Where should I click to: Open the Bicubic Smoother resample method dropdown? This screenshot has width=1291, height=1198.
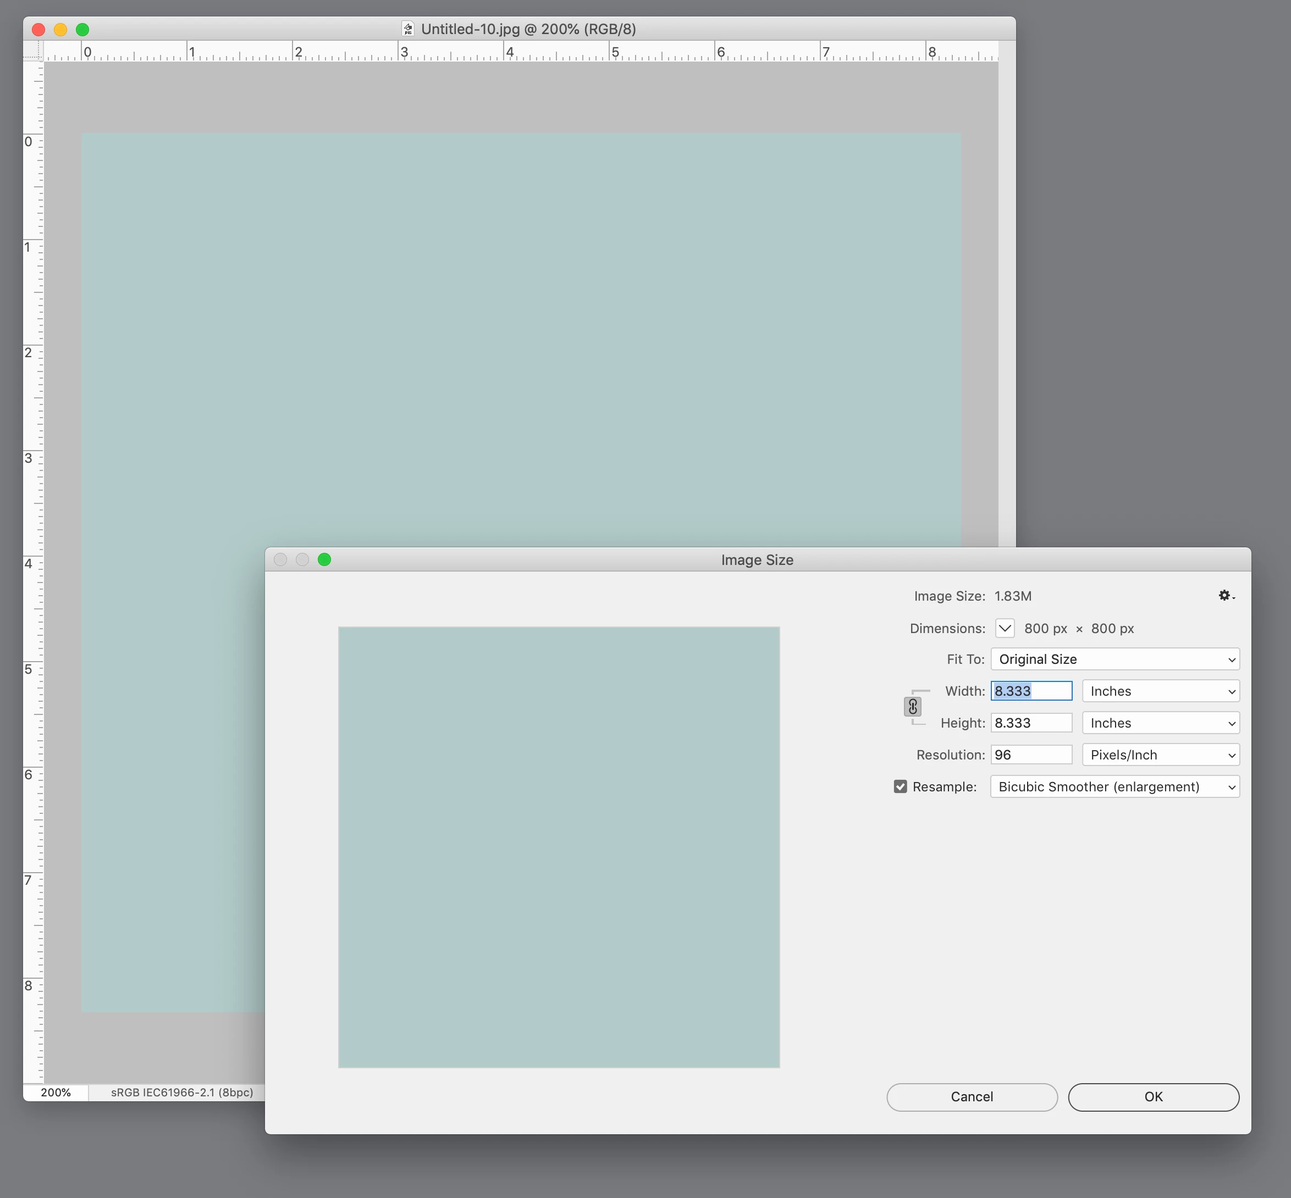1115,786
